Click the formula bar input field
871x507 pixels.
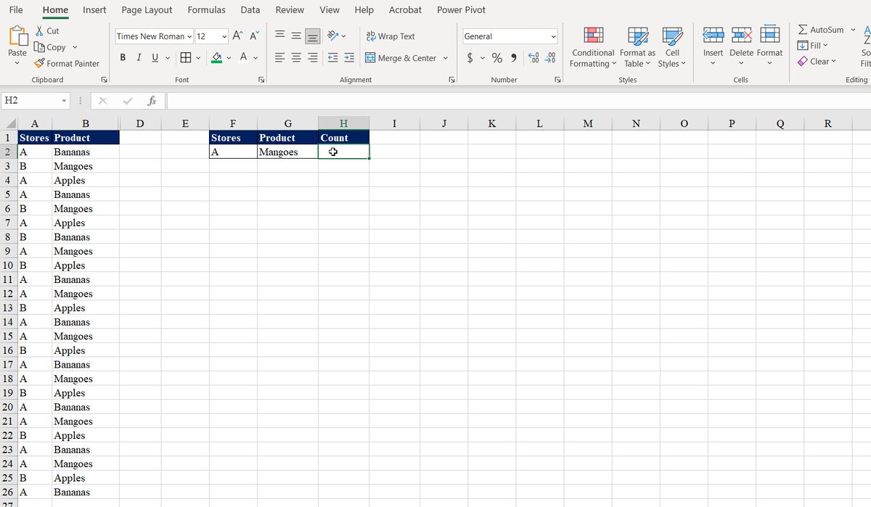pos(518,101)
